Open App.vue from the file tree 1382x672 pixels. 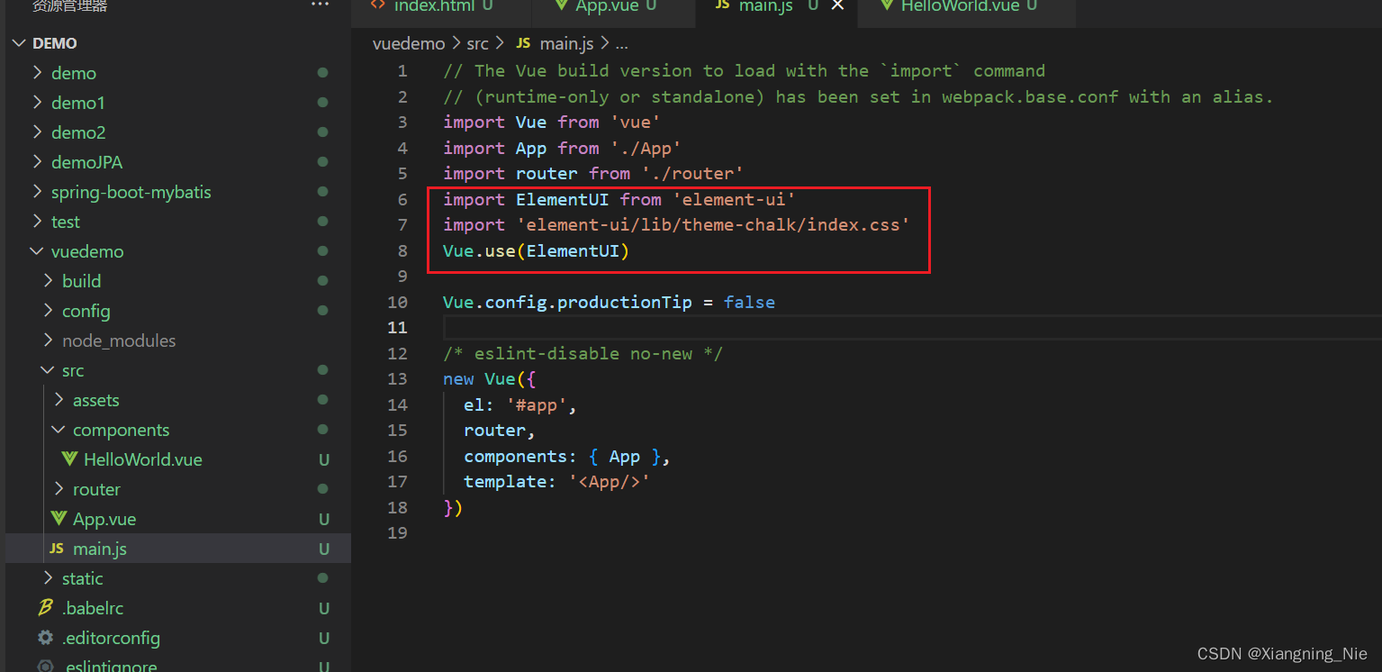tap(178, 519)
